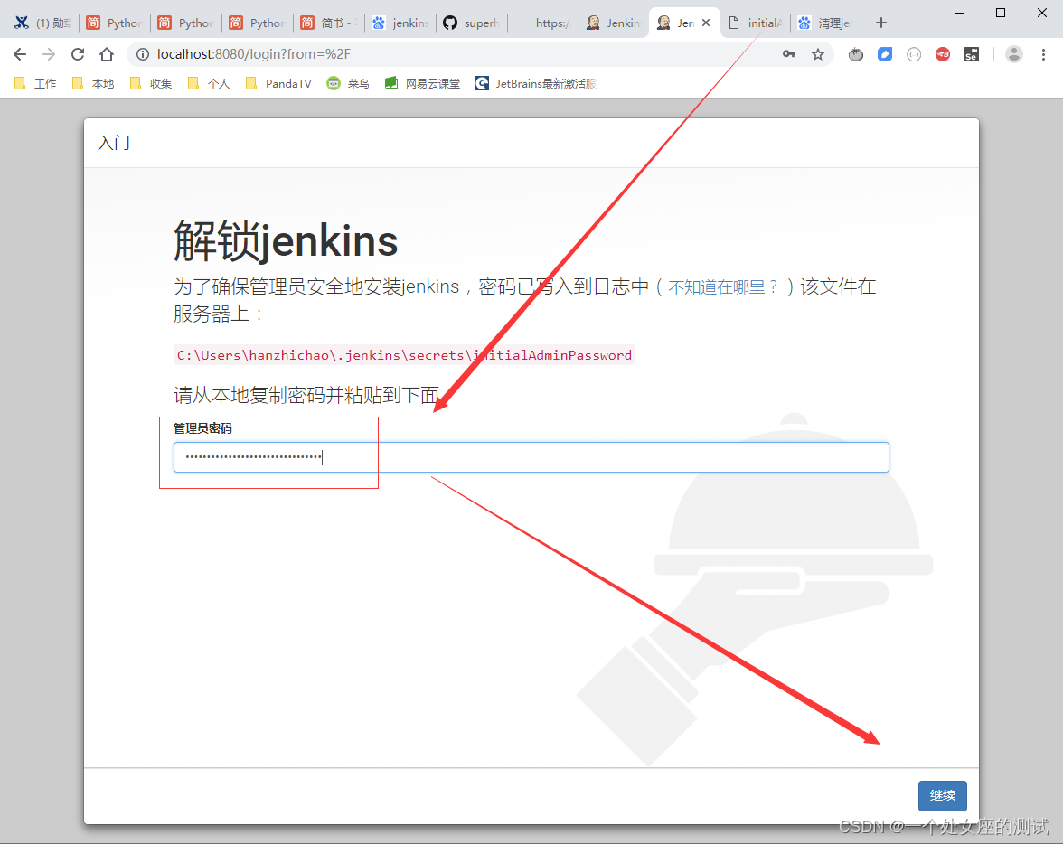
Task: Switch to the first tab with X icon
Action: (x=42, y=23)
